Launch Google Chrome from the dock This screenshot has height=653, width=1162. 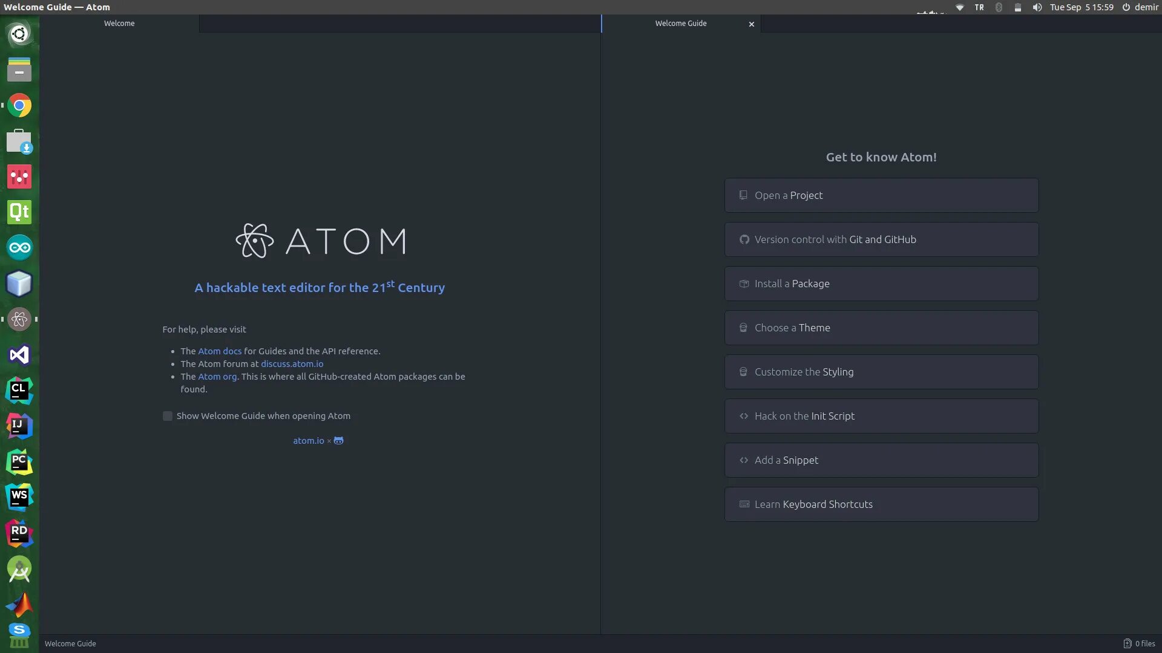tap(19, 105)
